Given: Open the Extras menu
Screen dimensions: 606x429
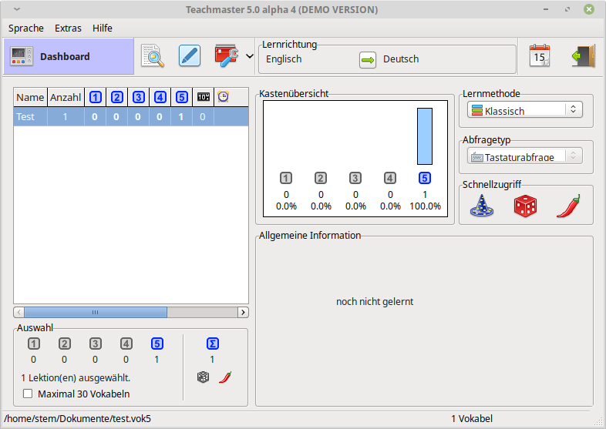Looking at the screenshot, I should (68, 28).
